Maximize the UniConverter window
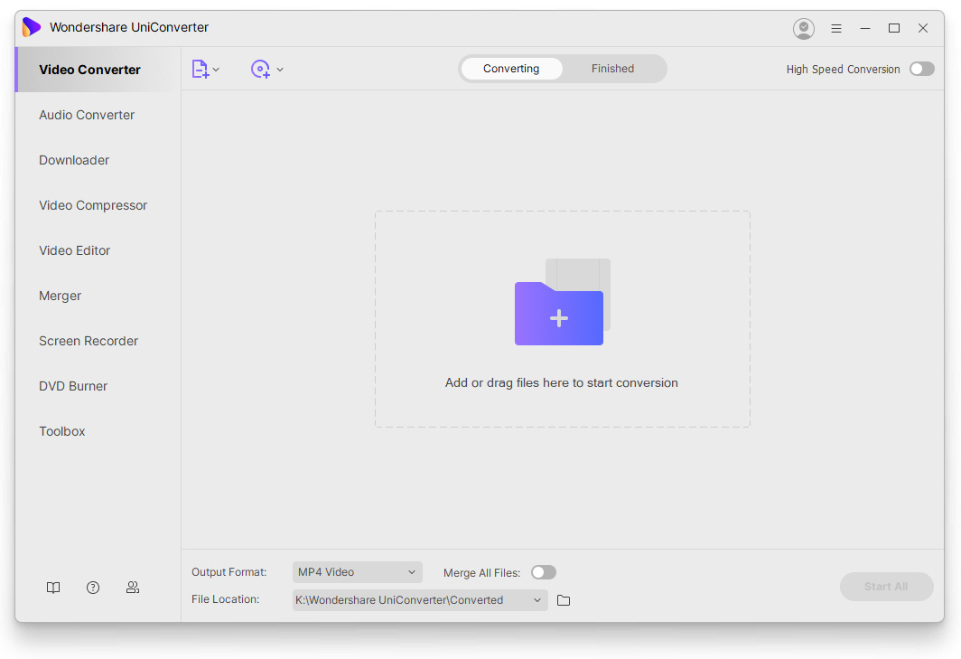This screenshot has width=961, height=659. coord(894,28)
